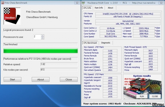This screenshot has width=165, height=107.
Task: Click Multi Thread Pictures morphing score 1758
Action: coord(151,67)
